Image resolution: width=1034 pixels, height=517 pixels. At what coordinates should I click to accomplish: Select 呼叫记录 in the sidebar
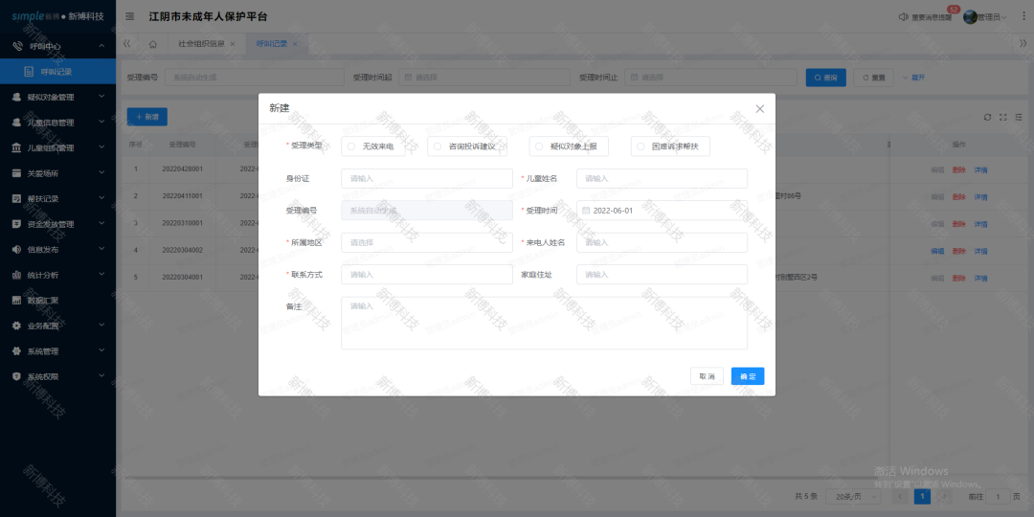(x=56, y=72)
